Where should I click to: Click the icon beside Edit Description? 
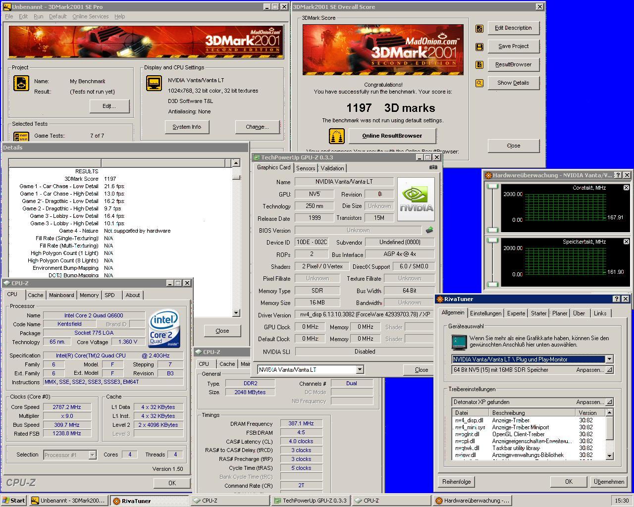[x=479, y=29]
